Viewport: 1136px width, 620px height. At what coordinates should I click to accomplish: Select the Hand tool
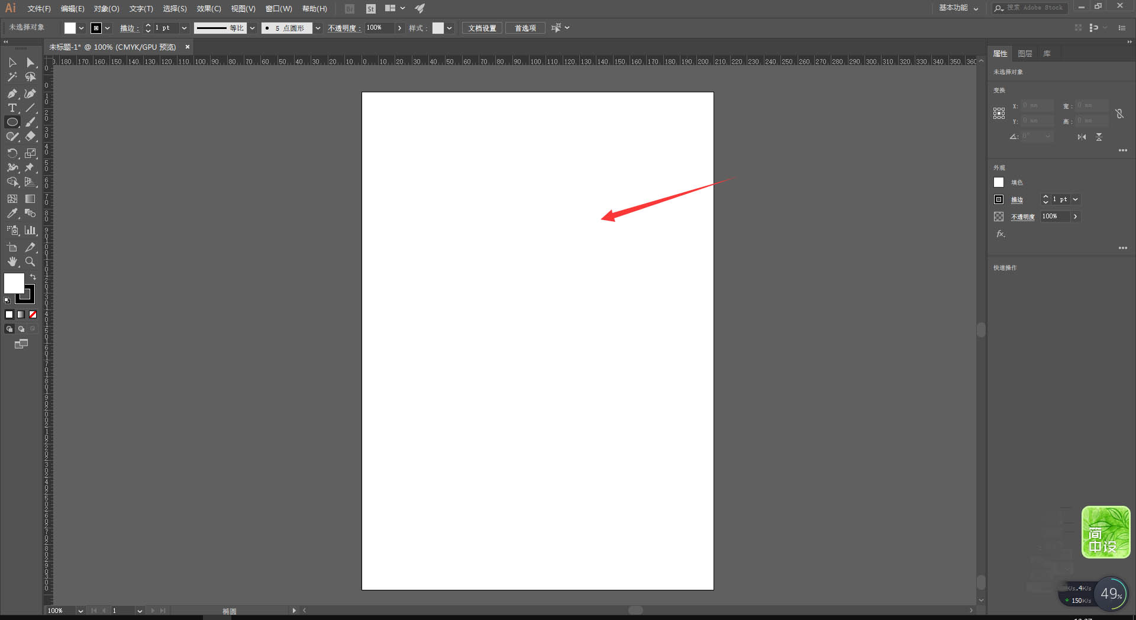(12, 261)
